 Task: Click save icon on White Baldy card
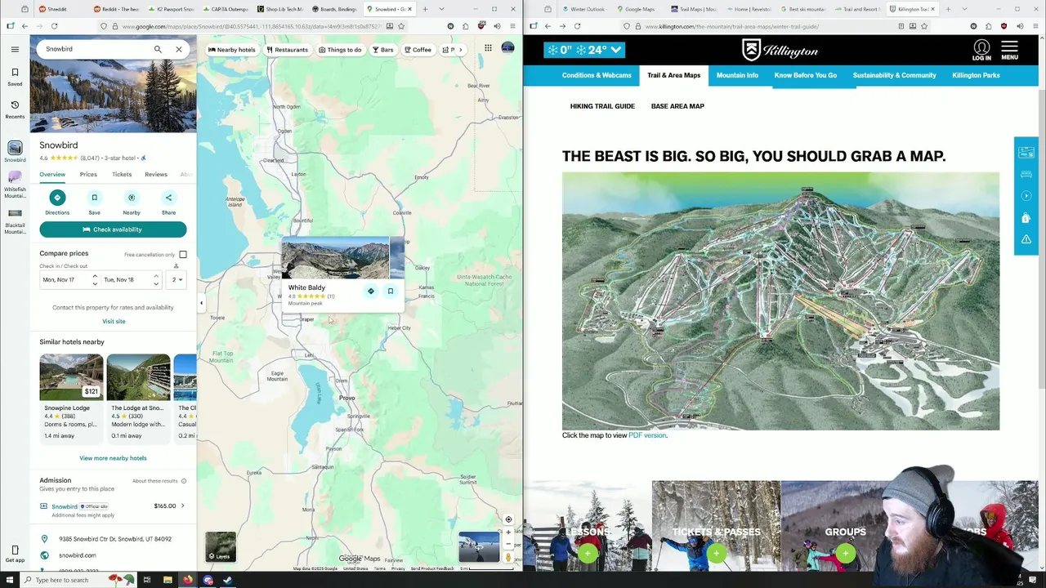[391, 292]
